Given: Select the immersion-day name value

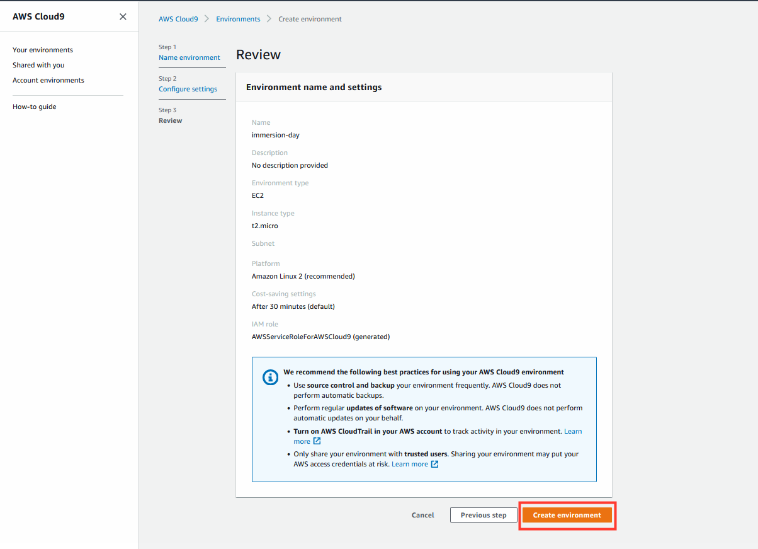Looking at the screenshot, I should pos(276,135).
